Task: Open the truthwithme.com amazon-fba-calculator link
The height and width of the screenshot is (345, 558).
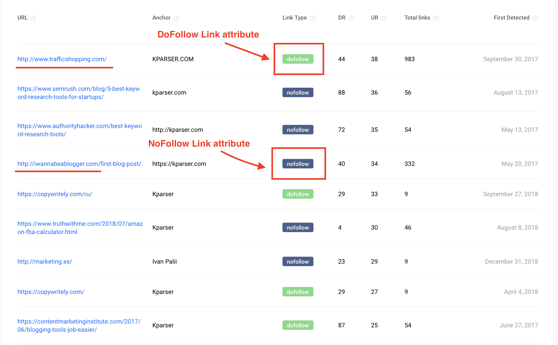Action: click(80, 228)
